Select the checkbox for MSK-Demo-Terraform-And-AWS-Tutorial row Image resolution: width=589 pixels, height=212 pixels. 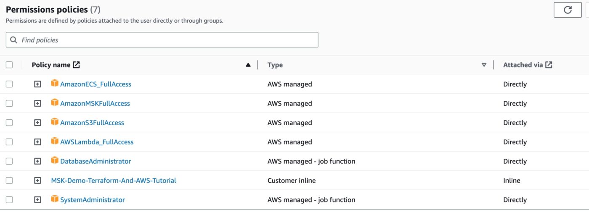9,181
